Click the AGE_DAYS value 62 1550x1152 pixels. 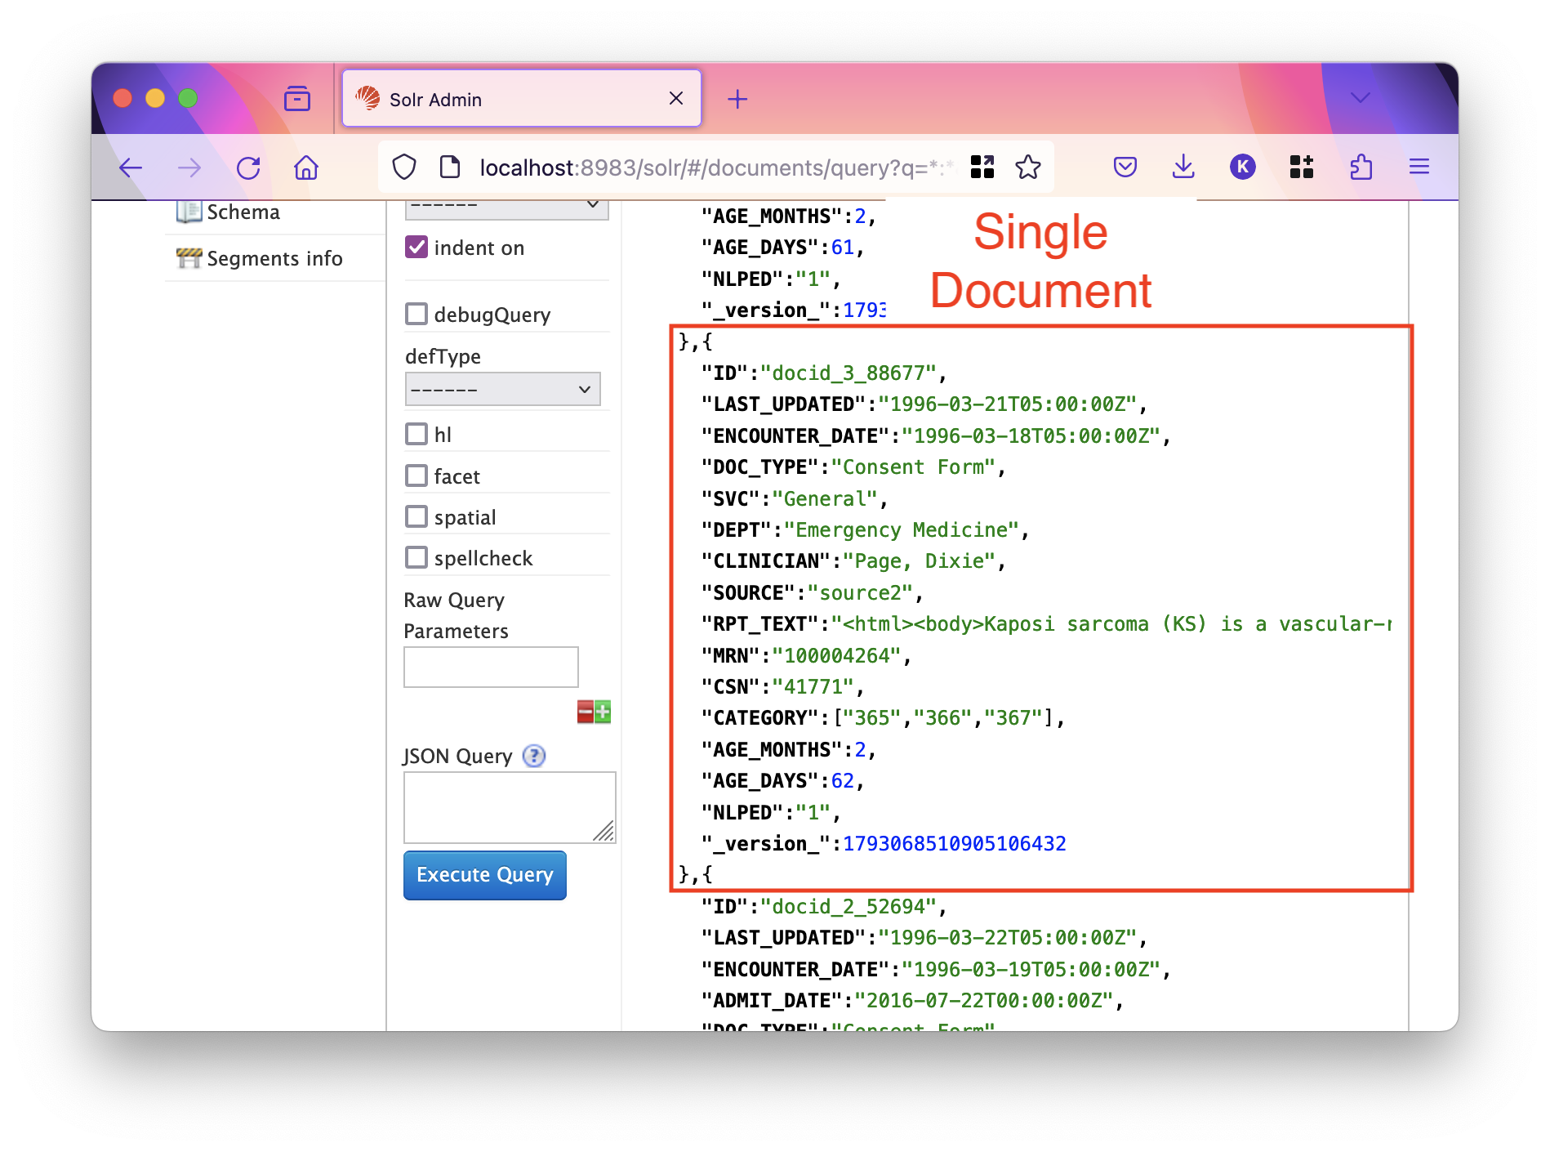point(842,781)
